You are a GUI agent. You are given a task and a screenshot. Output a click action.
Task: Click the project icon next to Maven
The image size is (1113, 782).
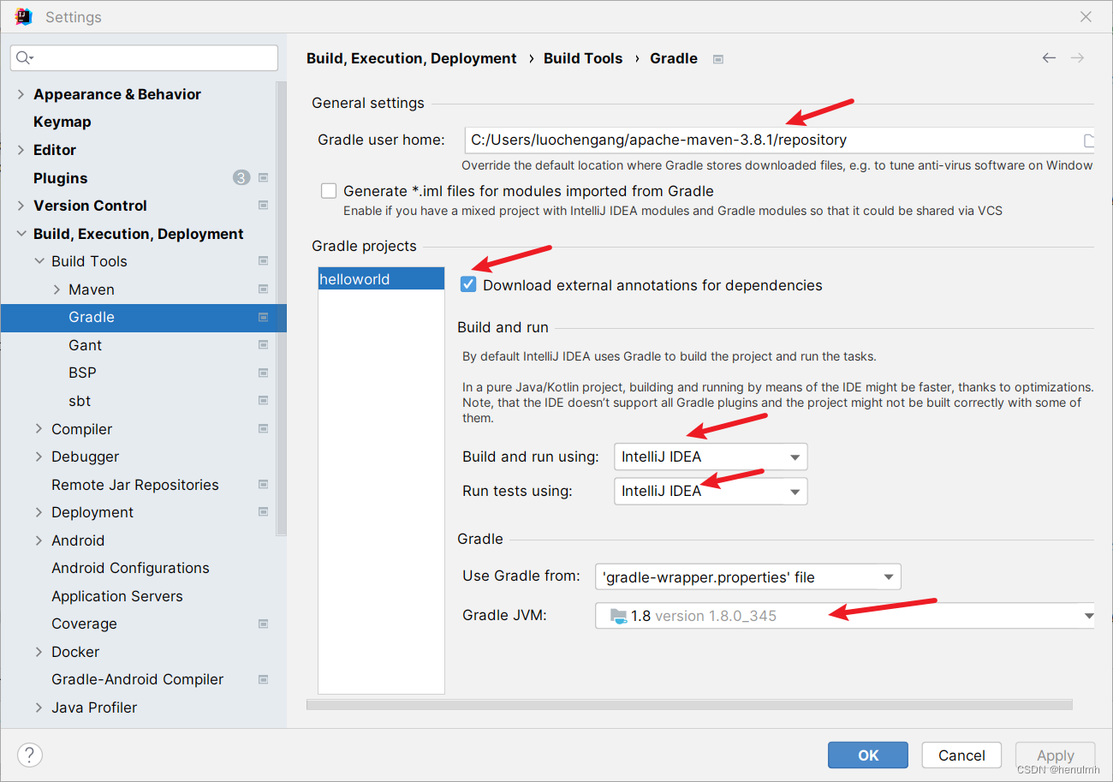tap(263, 290)
